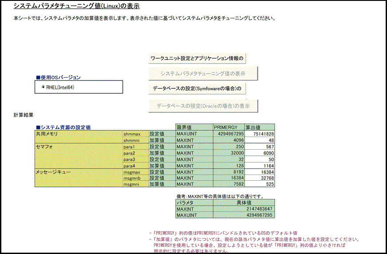The image size is (387, 254).
Task: Click the page title システムパラメタチューニング値(Linux)の表示
Action: click(76, 6)
